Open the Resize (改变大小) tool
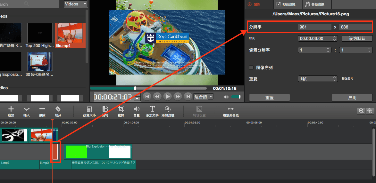The height and width of the screenshot is (183, 376). (89, 109)
